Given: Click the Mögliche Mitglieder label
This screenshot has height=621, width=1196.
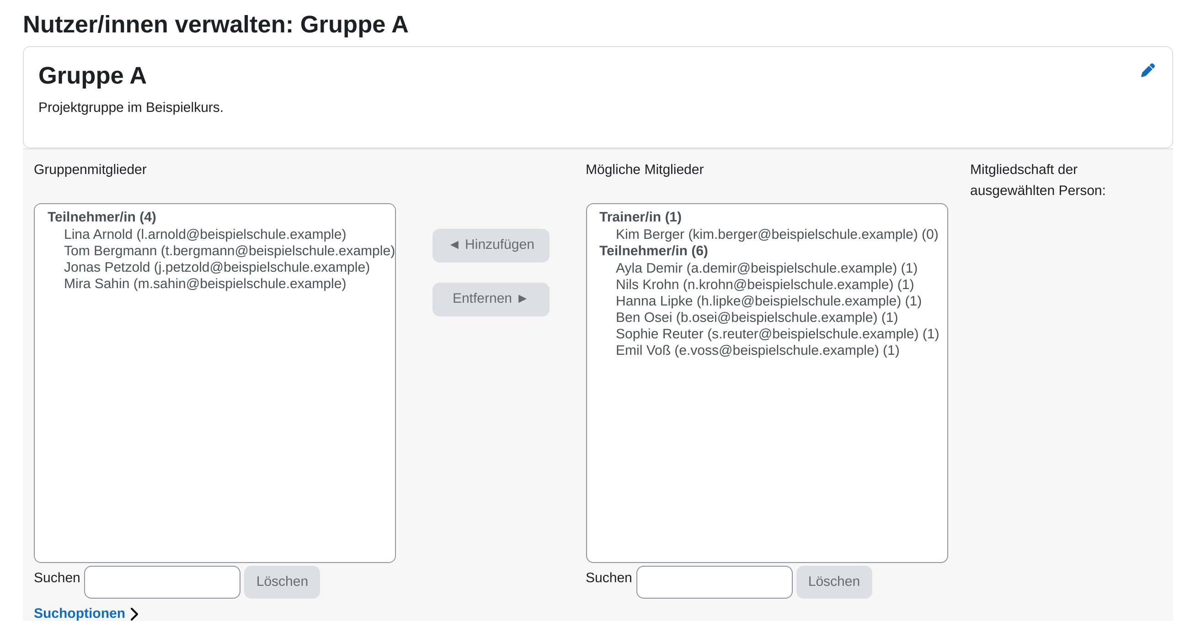Looking at the screenshot, I should point(644,170).
